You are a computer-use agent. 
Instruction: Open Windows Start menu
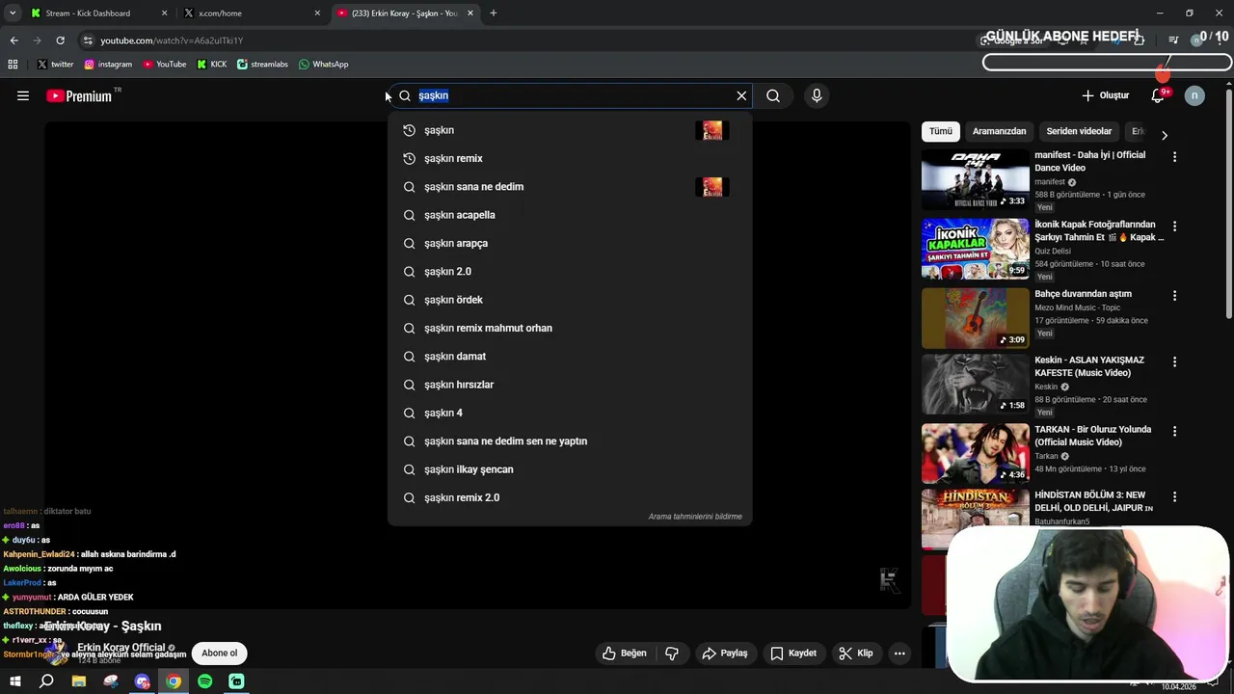click(14, 681)
